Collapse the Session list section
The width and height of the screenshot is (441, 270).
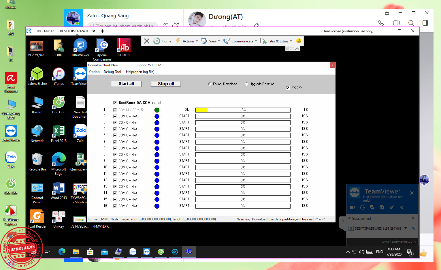tap(349, 218)
